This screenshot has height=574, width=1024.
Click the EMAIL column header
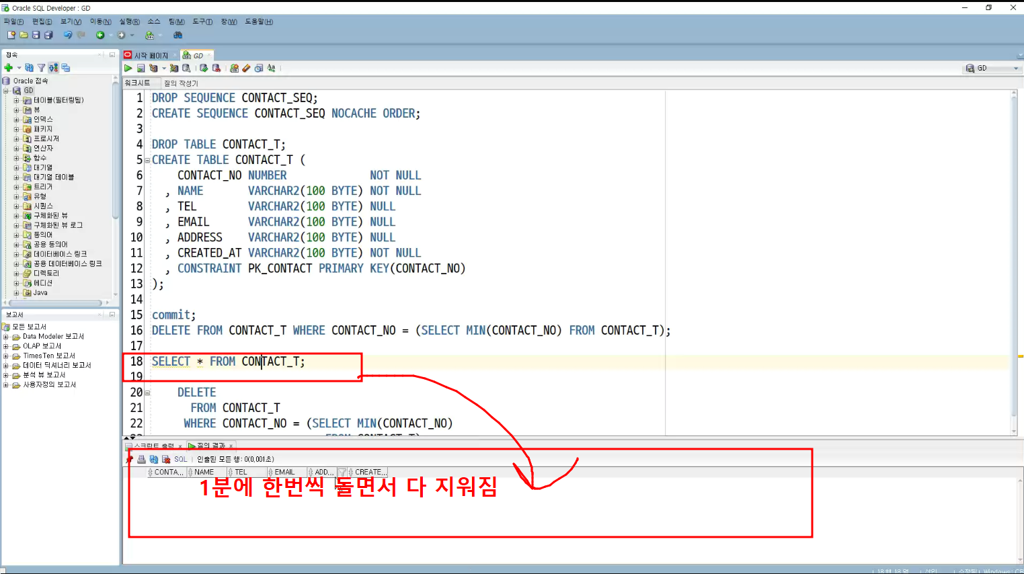pos(287,473)
